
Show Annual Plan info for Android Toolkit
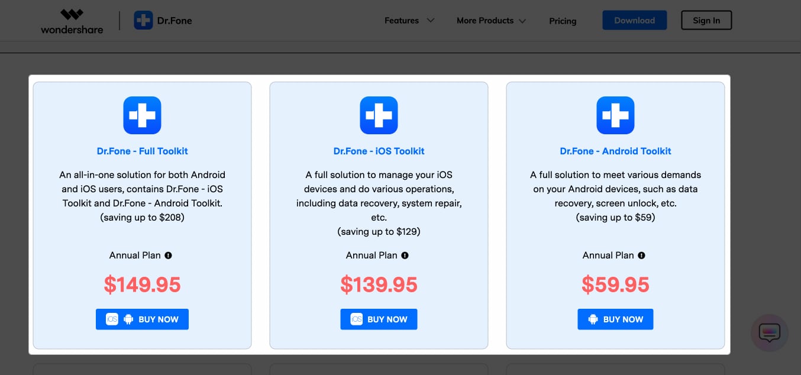(641, 256)
